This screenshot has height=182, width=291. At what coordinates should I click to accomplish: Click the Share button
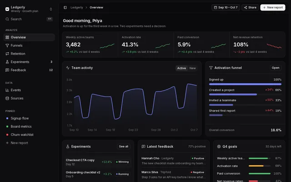click(x=250, y=7)
